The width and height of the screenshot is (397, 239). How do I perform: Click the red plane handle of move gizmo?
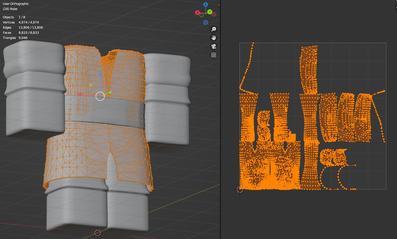[105, 84]
